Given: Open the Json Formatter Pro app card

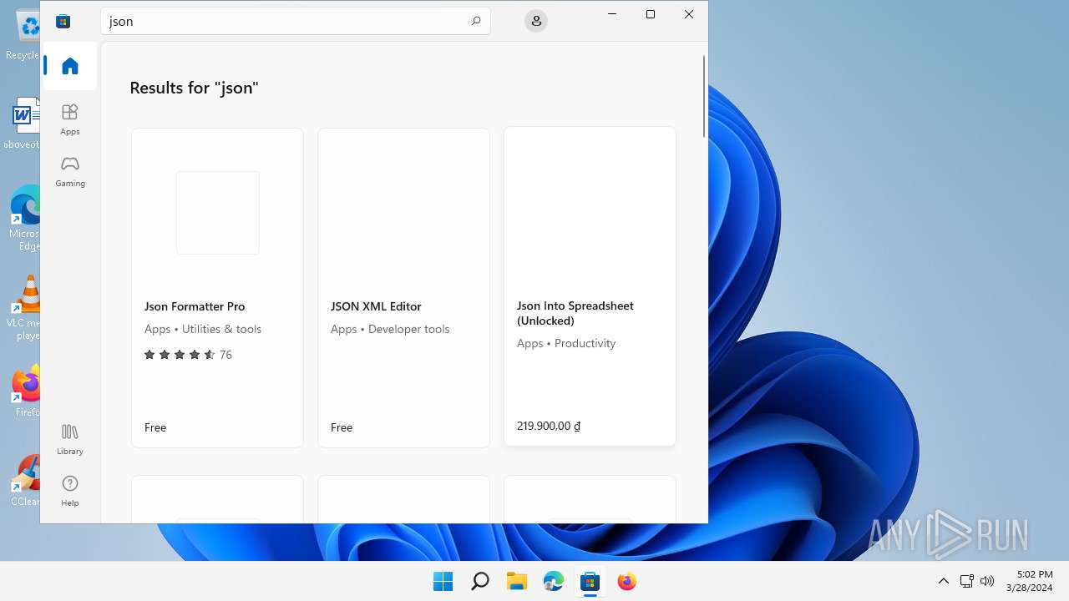Looking at the screenshot, I should click(217, 288).
